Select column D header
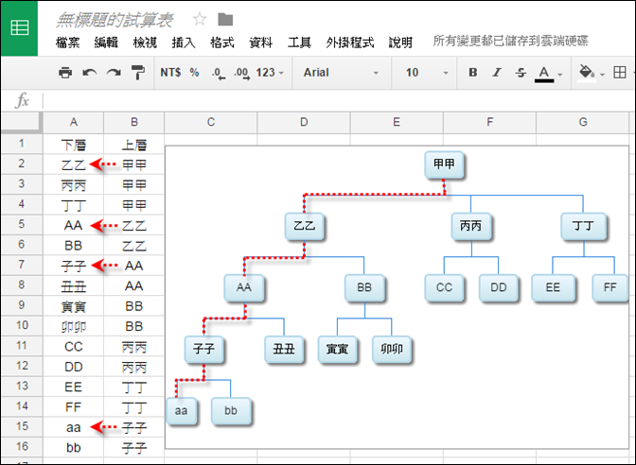Viewport: 636px width, 465px height. pyautogui.click(x=304, y=122)
